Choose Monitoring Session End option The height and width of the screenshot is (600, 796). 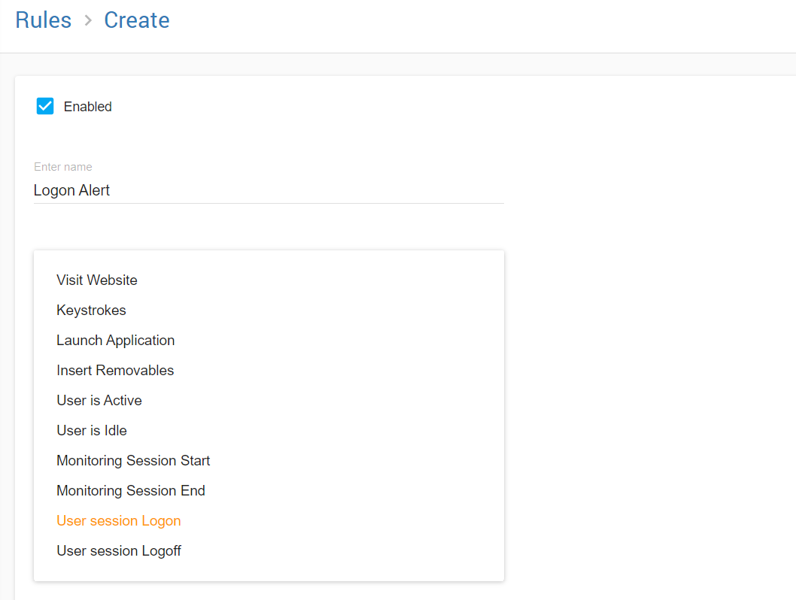click(x=131, y=491)
